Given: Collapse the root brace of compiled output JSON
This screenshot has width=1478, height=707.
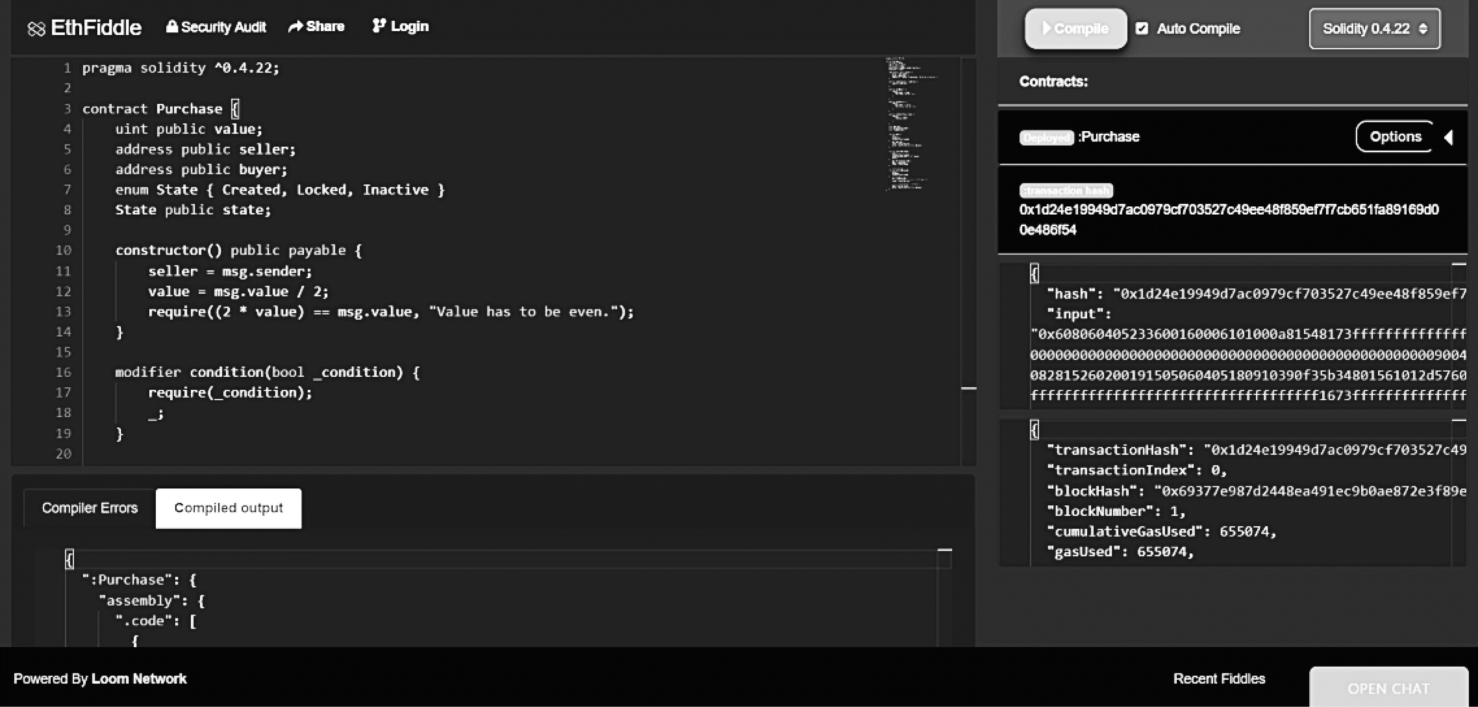Looking at the screenshot, I should [x=69, y=559].
